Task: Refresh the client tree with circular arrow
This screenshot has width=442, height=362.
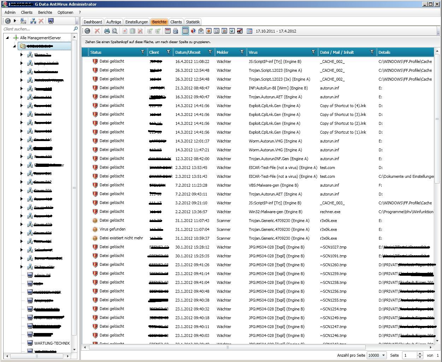Action: coord(8,21)
